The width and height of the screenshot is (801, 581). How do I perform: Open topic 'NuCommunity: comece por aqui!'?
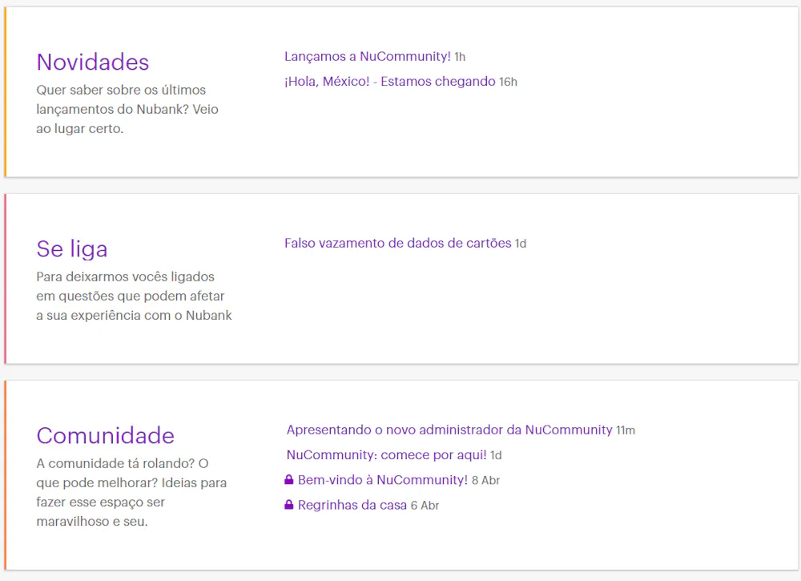point(387,455)
